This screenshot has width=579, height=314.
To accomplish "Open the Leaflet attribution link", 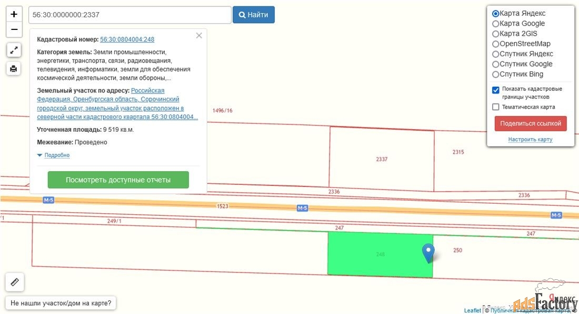I will click(472, 310).
